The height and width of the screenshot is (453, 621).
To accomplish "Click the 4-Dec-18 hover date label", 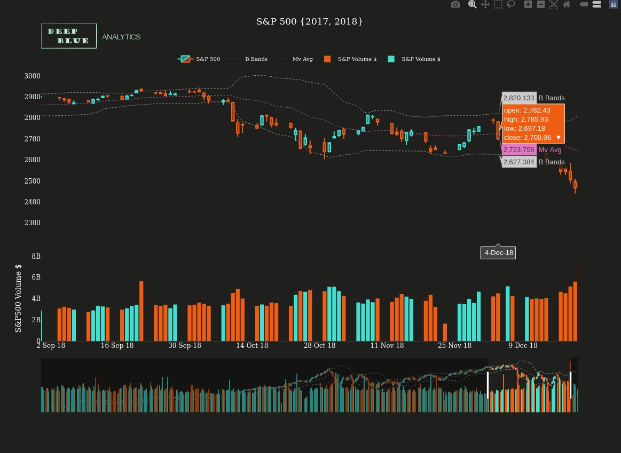I will tap(498, 252).
